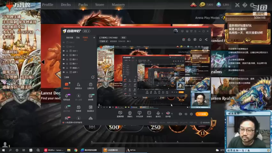Click MTGA crossed swords icon top right

click(x=237, y=5)
